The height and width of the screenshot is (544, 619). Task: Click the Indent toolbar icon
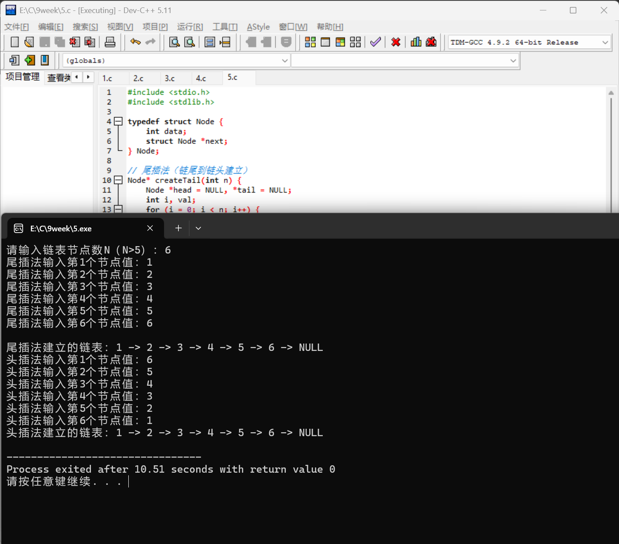click(251, 42)
